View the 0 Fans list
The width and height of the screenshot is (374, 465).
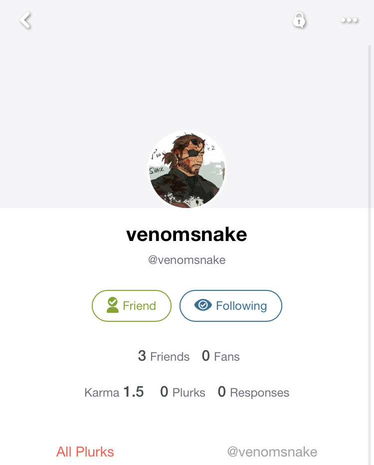coord(221,356)
